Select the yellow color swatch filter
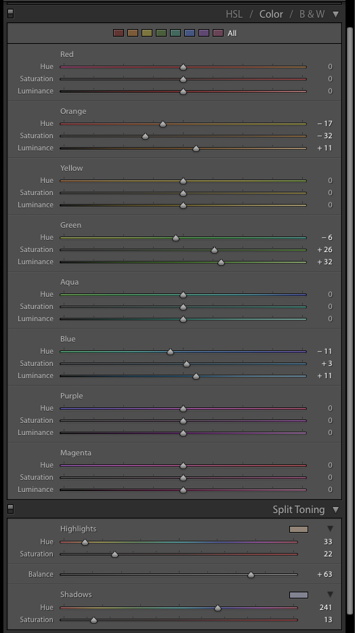 click(x=147, y=33)
